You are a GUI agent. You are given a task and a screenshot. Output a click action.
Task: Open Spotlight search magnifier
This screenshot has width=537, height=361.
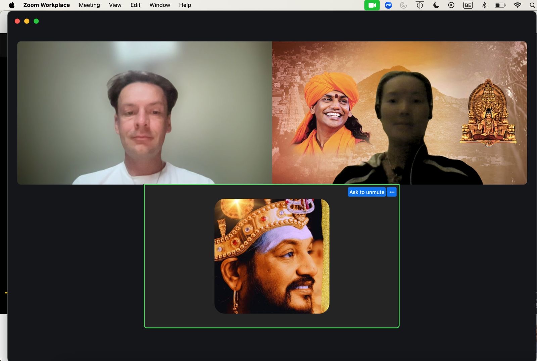click(532, 5)
